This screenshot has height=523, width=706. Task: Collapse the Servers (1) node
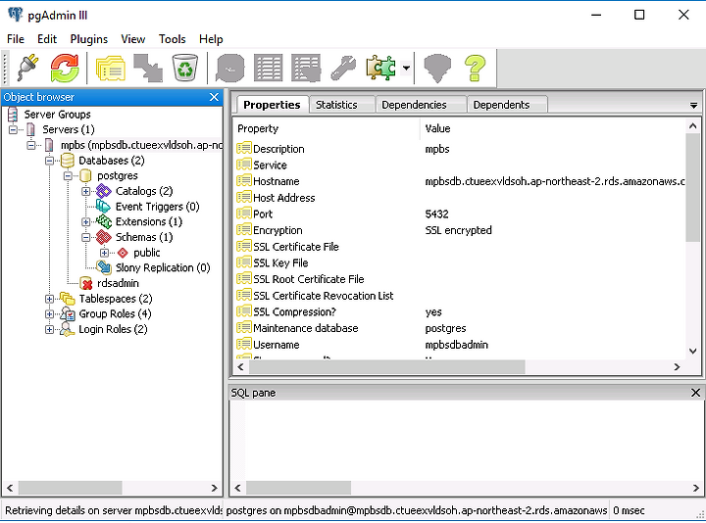13,130
